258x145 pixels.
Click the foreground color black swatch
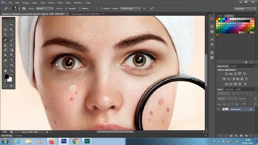tap(6, 76)
